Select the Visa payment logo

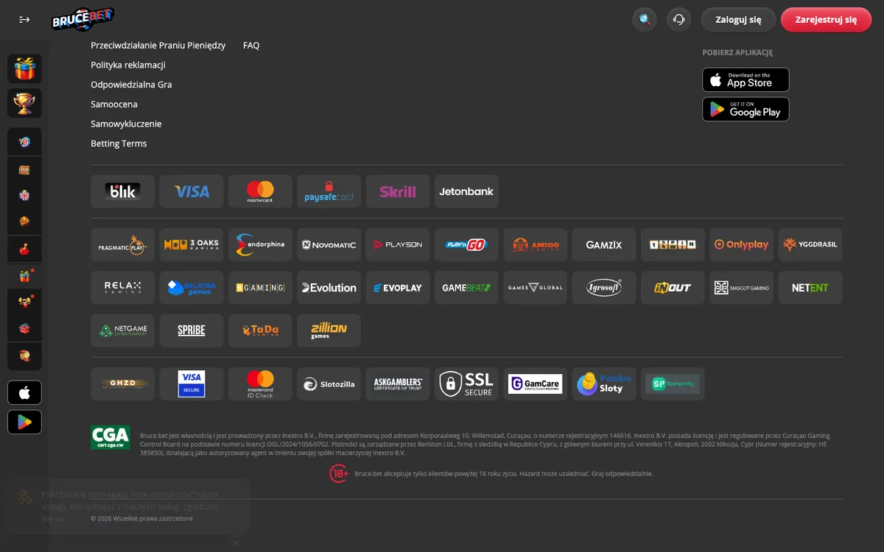click(x=192, y=191)
